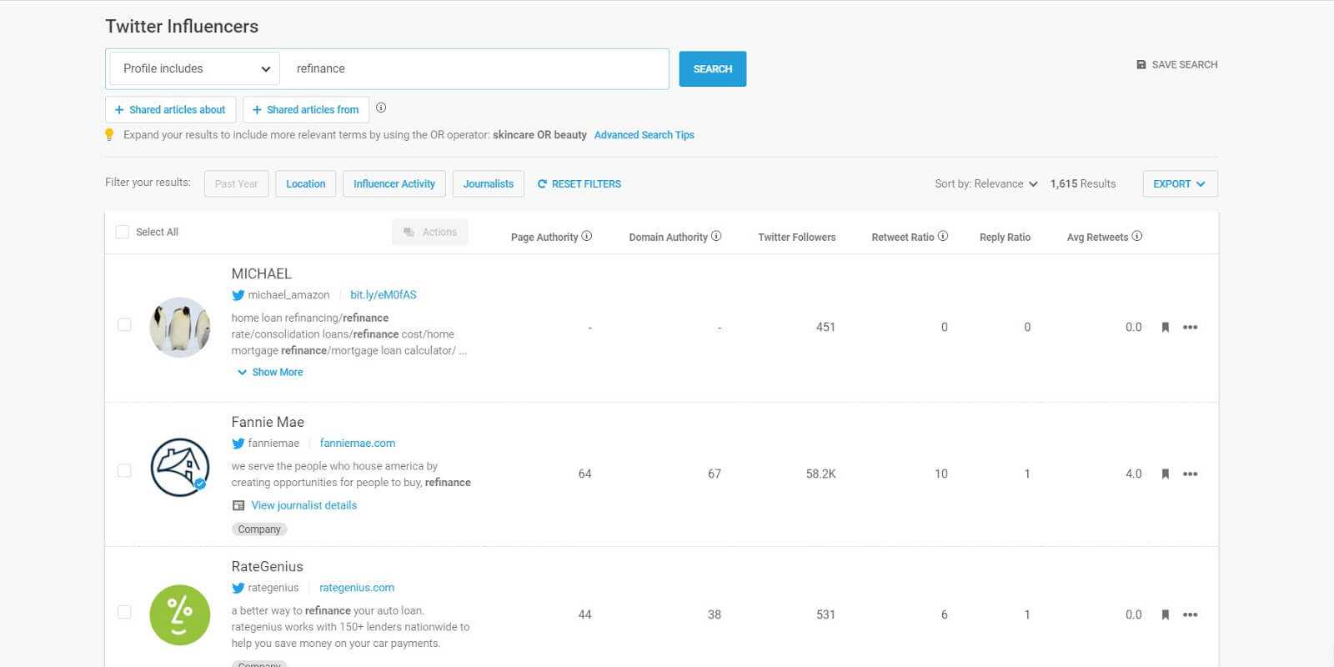Screen dimensions: 1334x667
Task: Click the Domain Authority info icon
Action: pos(716,236)
